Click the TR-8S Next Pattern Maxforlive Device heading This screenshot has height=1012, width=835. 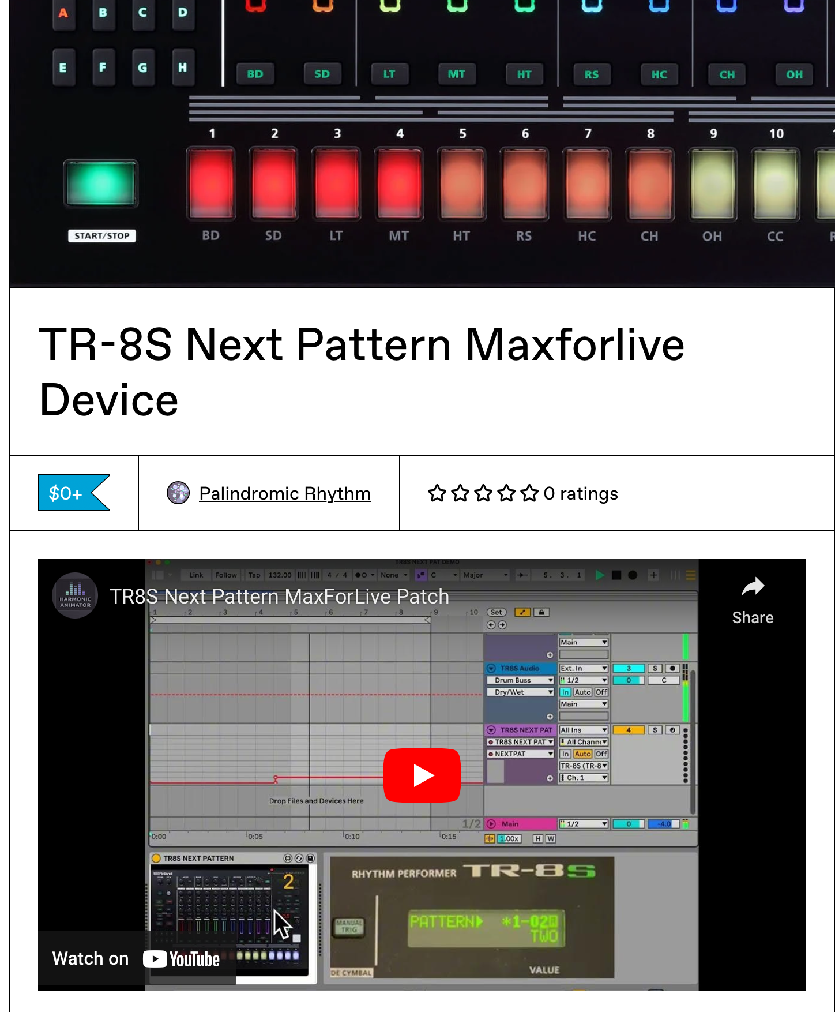(362, 372)
